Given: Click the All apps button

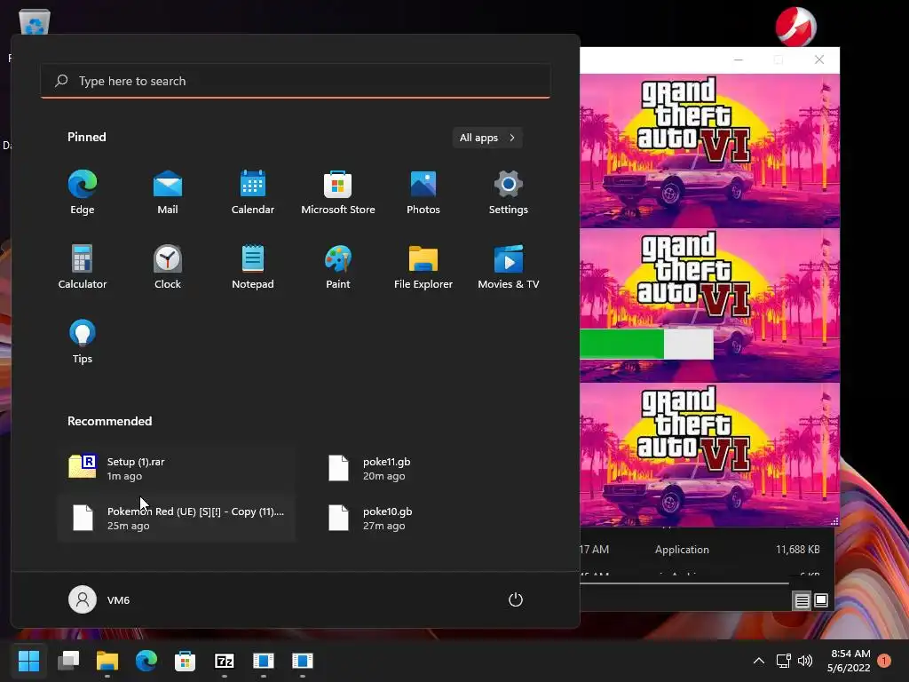Looking at the screenshot, I should [x=487, y=138].
